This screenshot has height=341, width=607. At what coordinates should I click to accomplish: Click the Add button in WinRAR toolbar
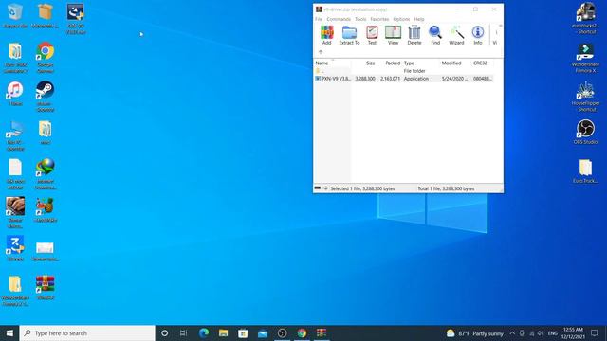tap(326, 35)
